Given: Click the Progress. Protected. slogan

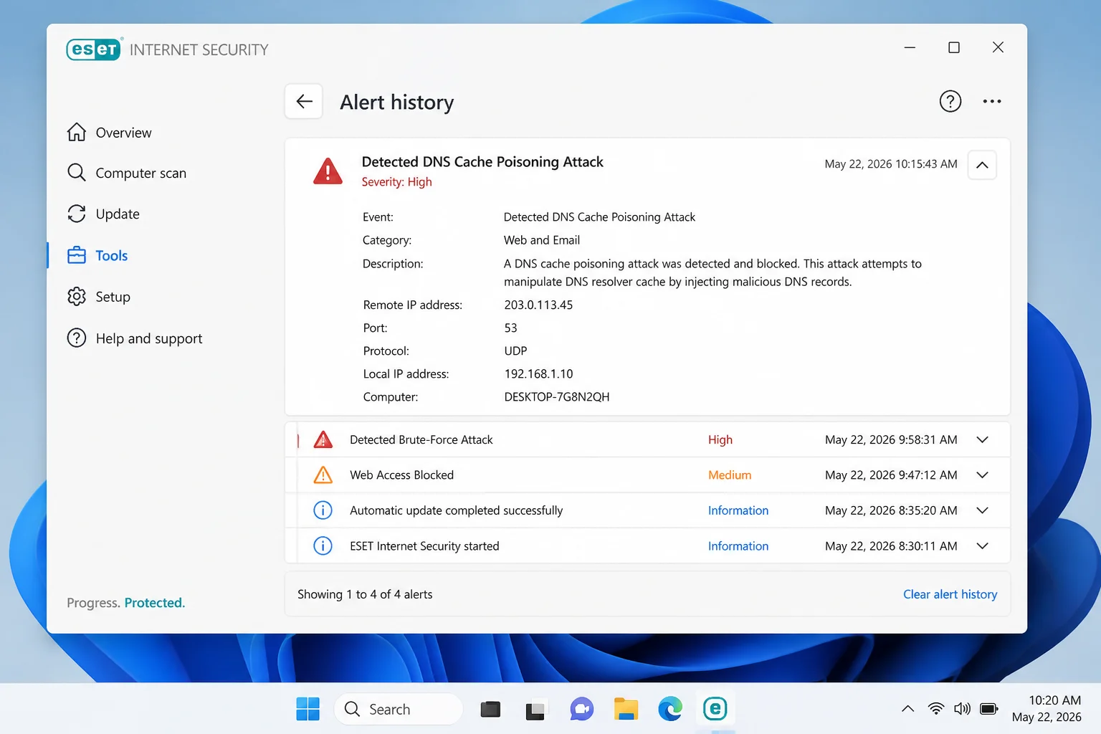Looking at the screenshot, I should (126, 603).
